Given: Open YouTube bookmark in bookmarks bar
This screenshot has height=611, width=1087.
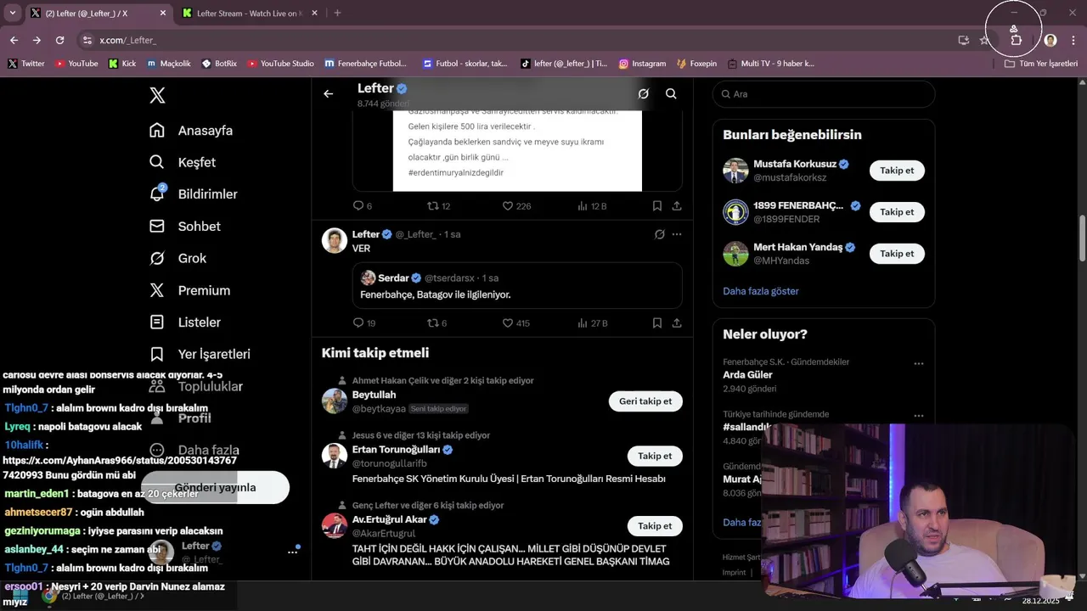Looking at the screenshot, I should 76,64.
